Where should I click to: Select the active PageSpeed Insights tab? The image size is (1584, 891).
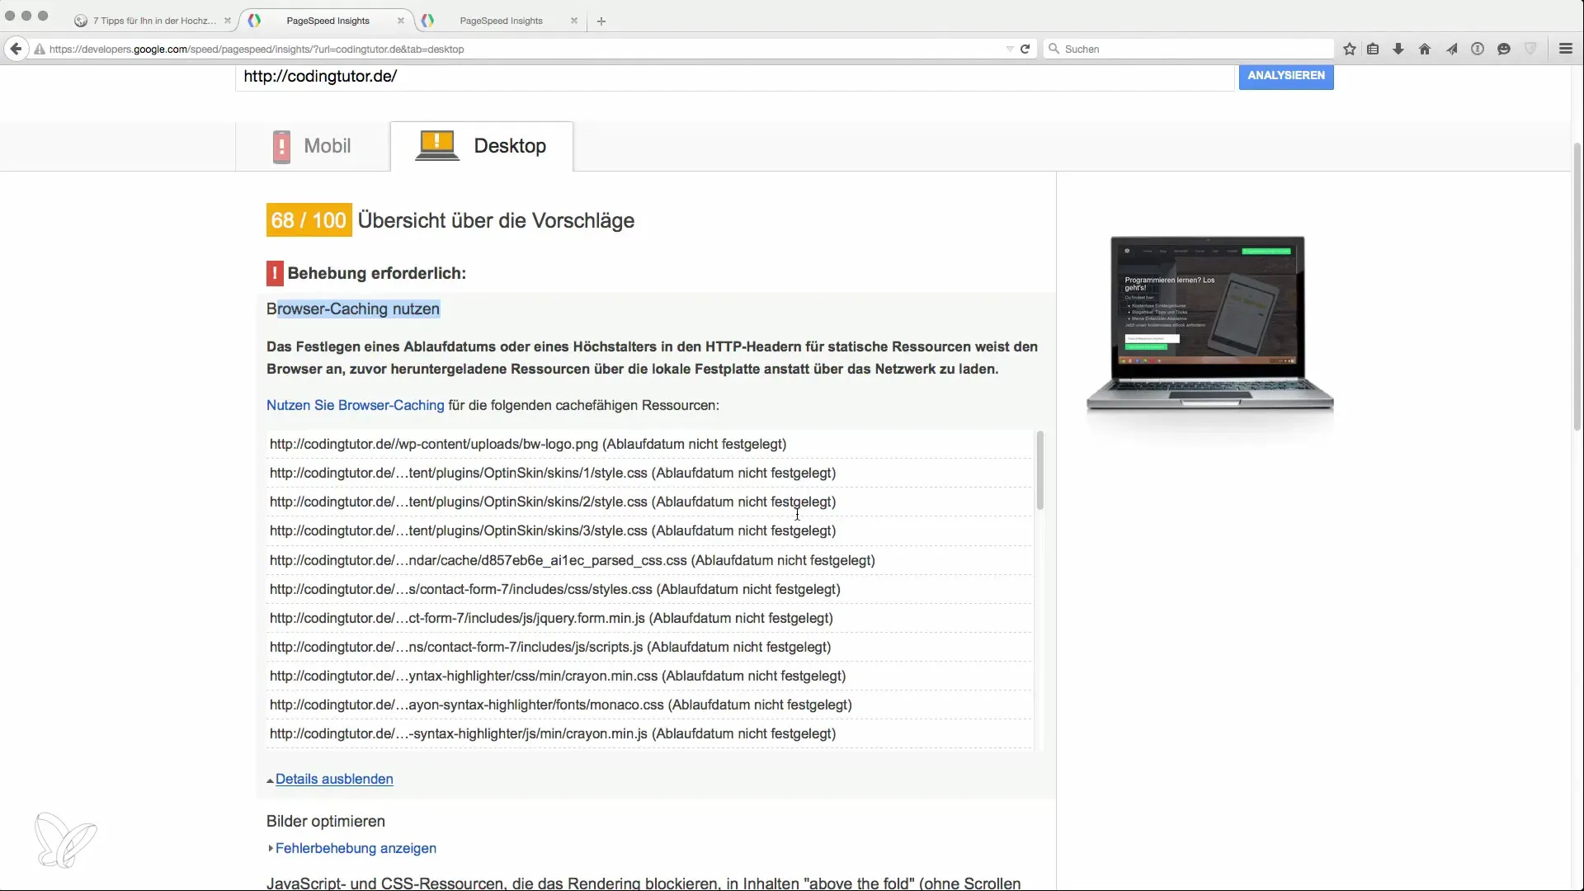328,21
